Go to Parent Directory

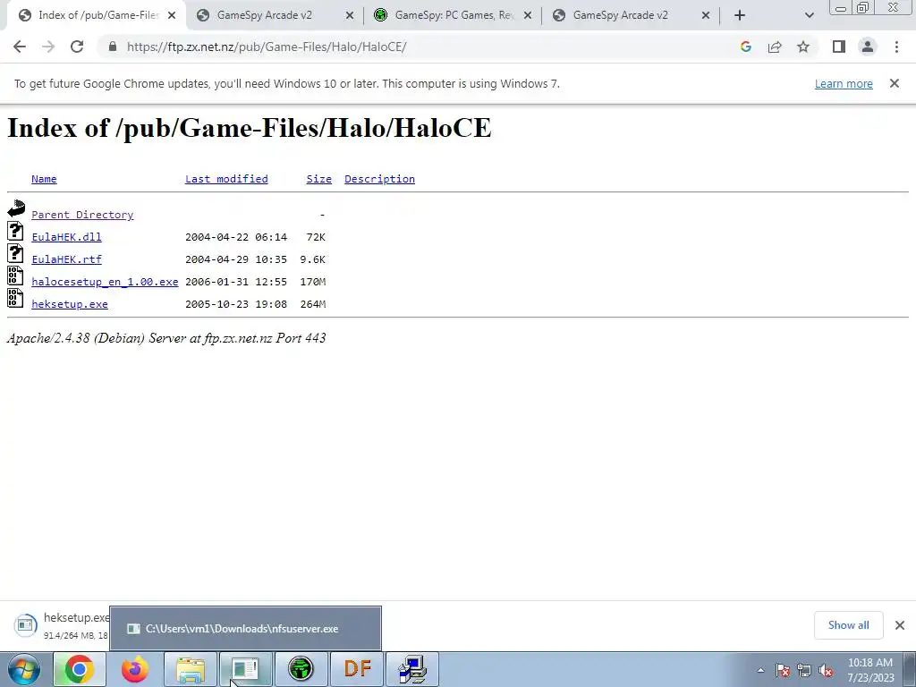click(x=82, y=215)
